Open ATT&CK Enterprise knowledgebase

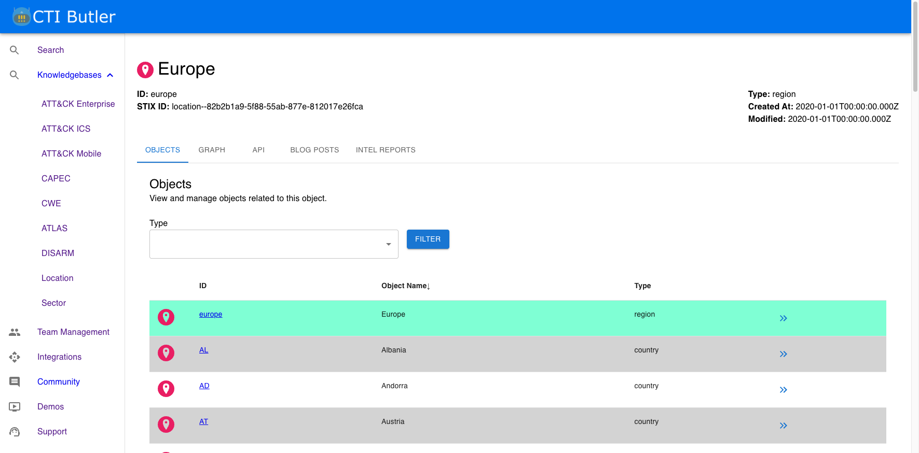(x=78, y=104)
